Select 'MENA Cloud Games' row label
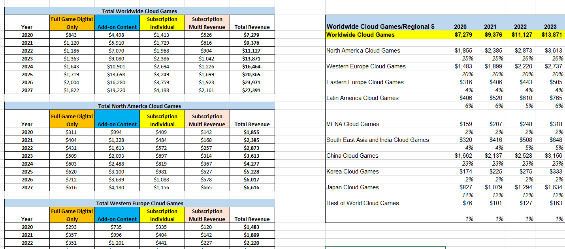The image size is (565, 249). tap(385, 124)
